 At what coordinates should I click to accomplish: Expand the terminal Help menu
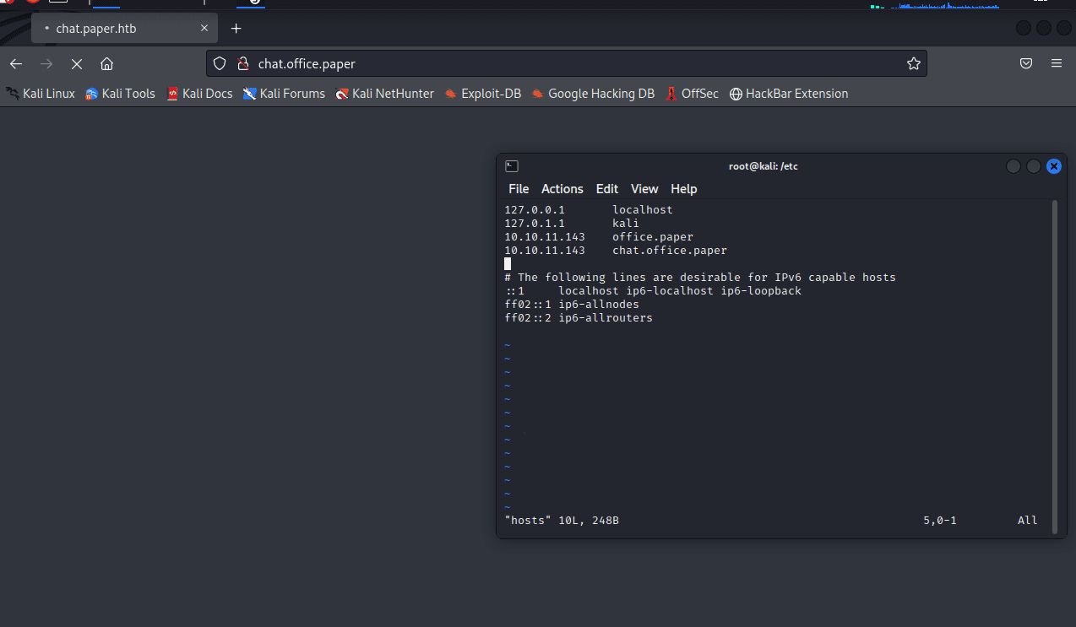(683, 189)
